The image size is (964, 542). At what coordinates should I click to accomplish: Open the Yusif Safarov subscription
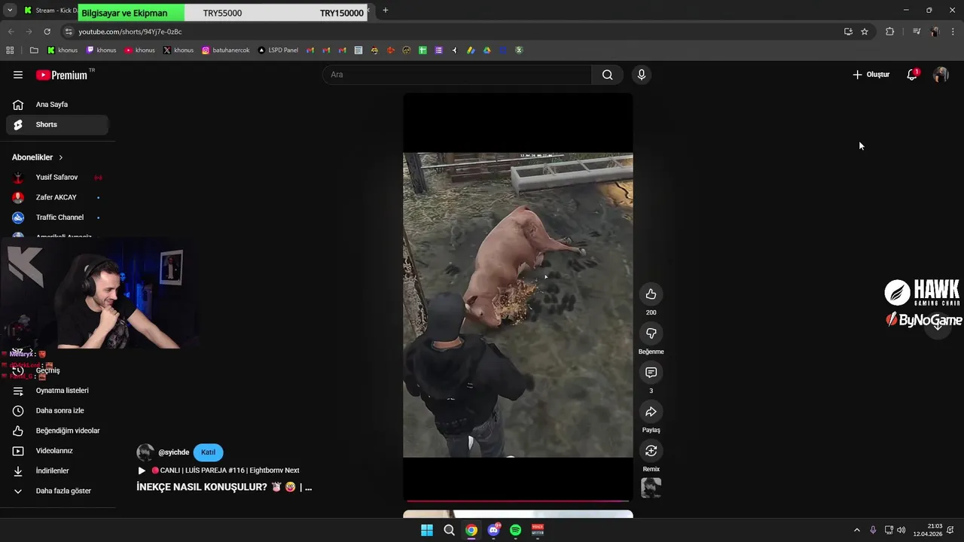(x=57, y=178)
